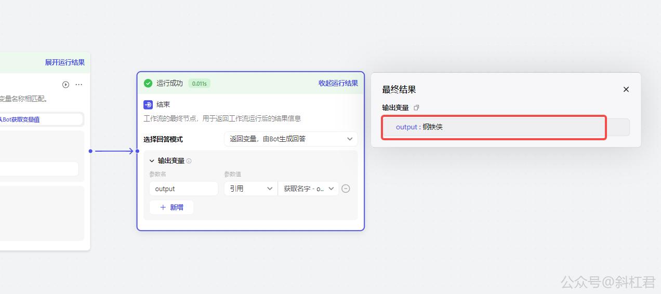Image resolution: width=661 pixels, height=294 pixels.
Task: Add a new variable with 新增
Action: pyautogui.click(x=171, y=207)
